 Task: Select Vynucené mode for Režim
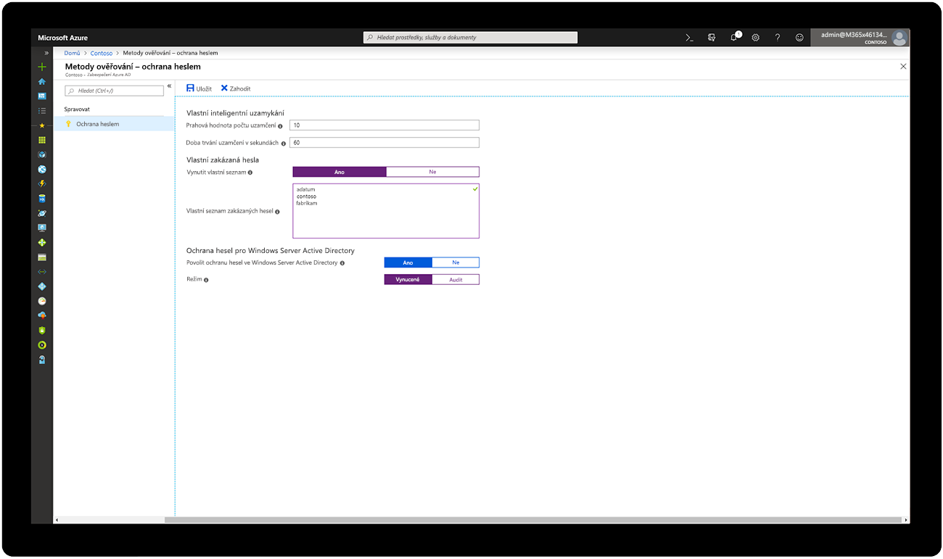[x=408, y=279]
